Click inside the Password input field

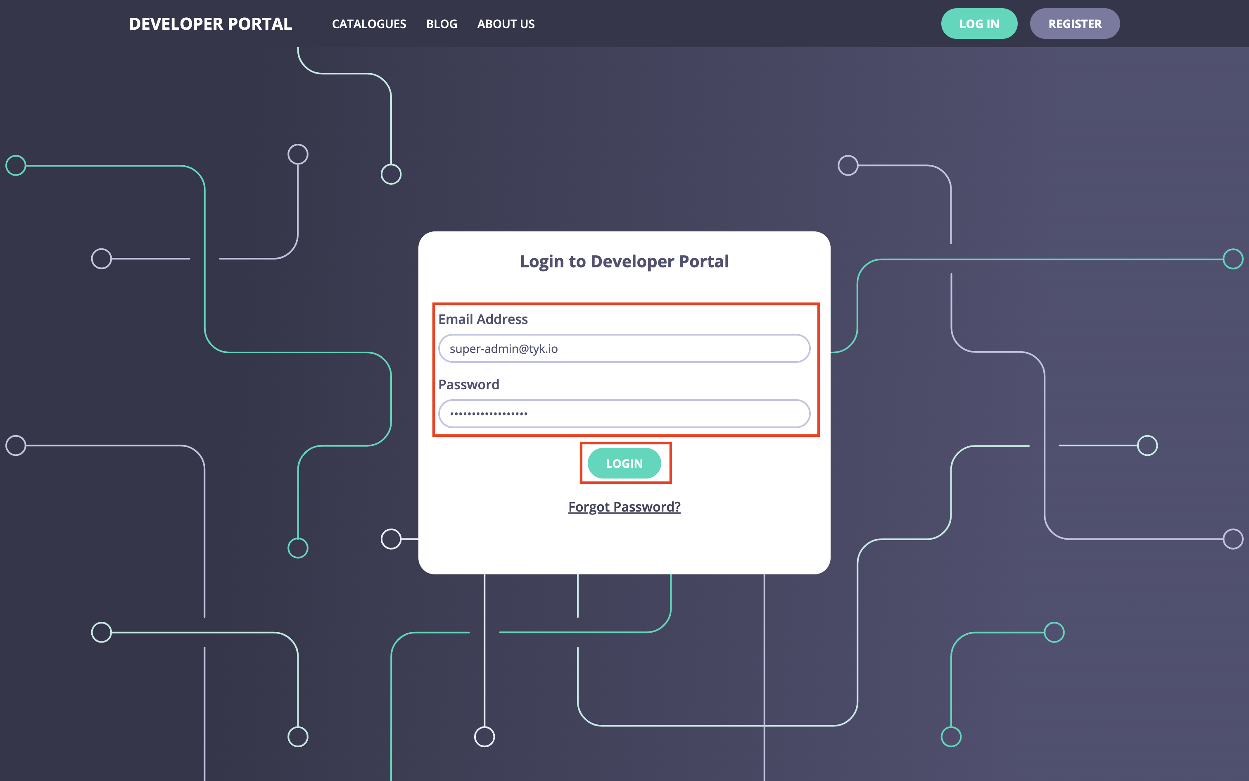click(x=624, y=413)
